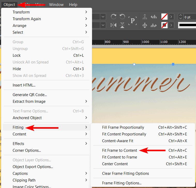Click the Rotate 90° counter-clockwise icon

point(122,17)
